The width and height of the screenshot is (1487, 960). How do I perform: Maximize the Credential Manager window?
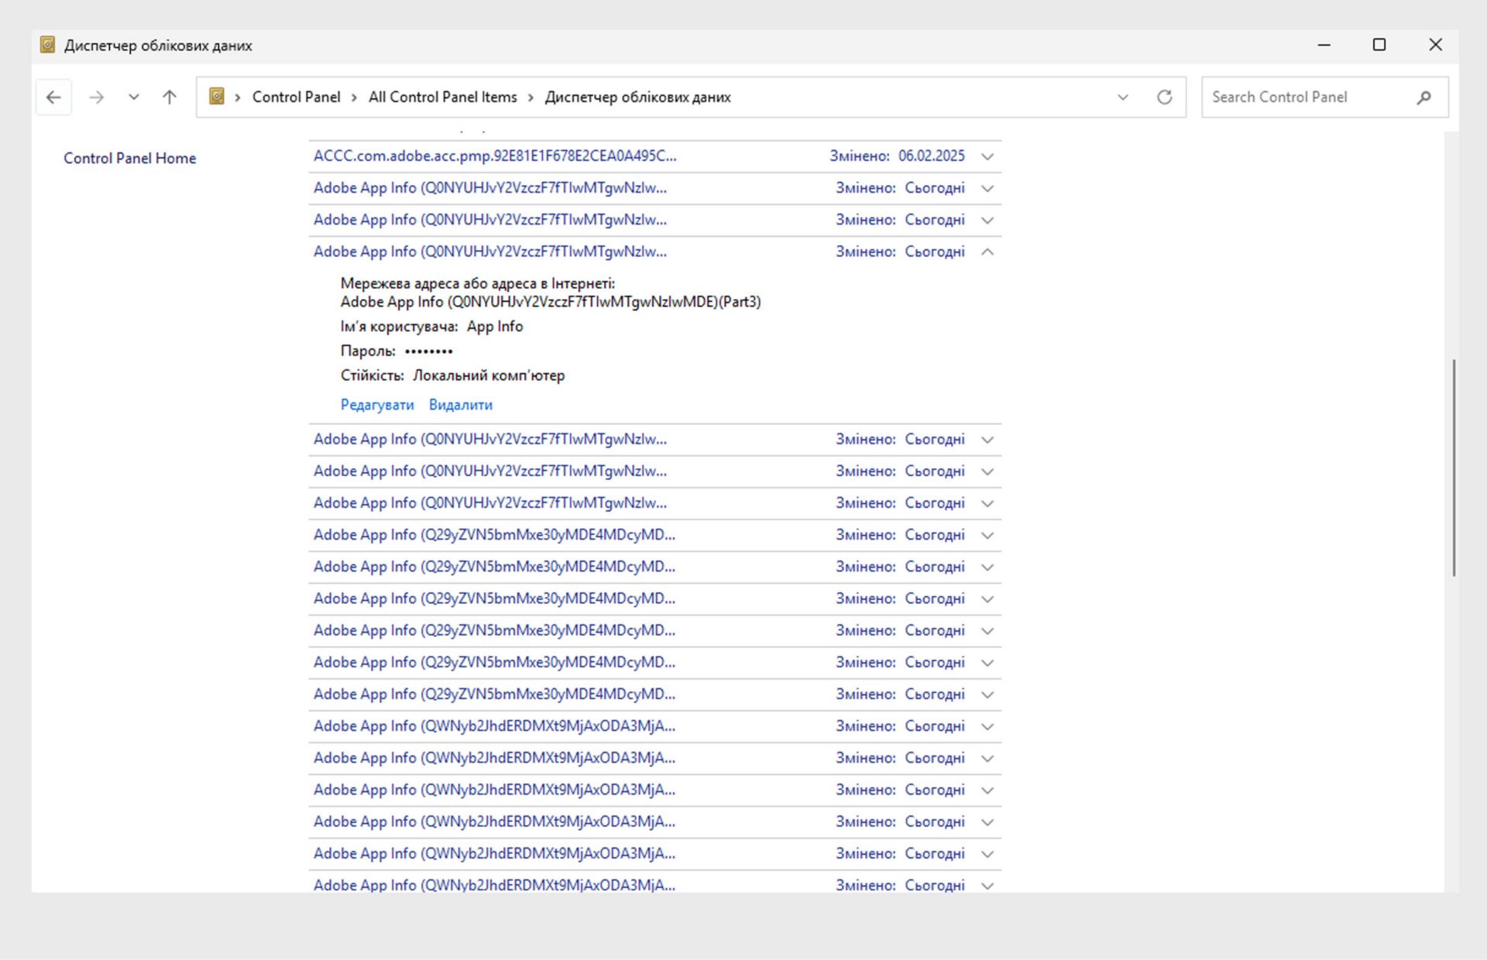(x=1379, y=45)
